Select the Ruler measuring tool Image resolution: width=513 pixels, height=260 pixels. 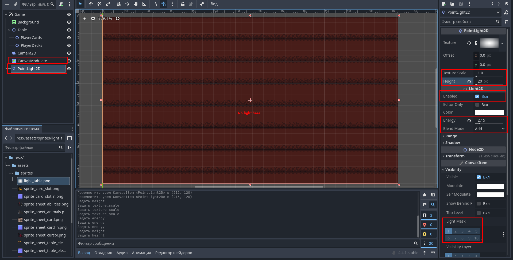tap(144, 4)
